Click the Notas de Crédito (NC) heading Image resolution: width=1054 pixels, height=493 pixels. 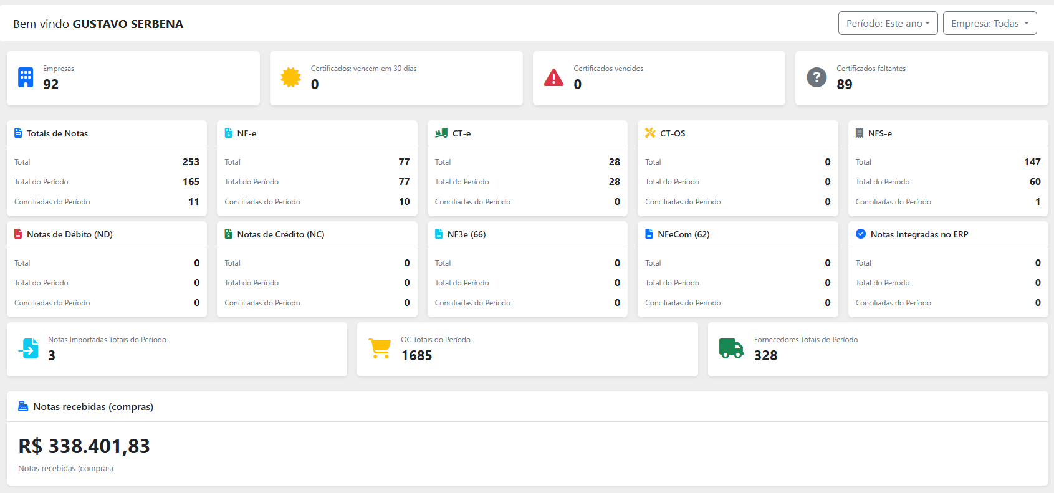[x=280, y=234]
